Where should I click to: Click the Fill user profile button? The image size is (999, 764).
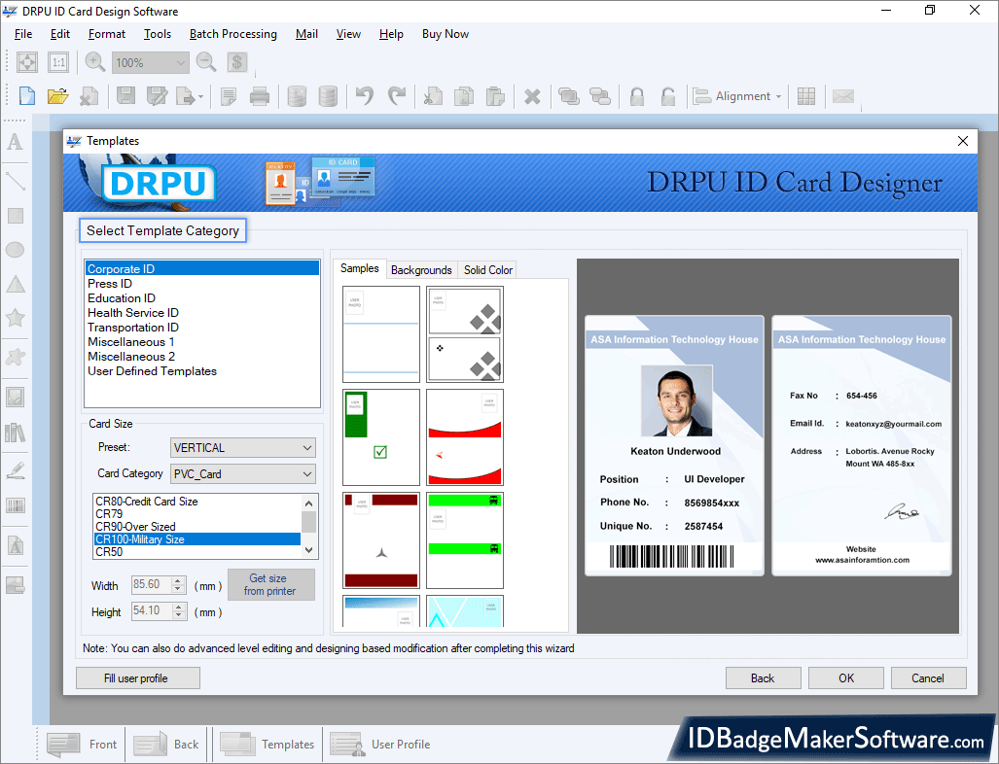[137, 678]
